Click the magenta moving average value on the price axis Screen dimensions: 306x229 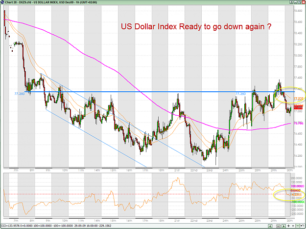click(x=299, y=124)
